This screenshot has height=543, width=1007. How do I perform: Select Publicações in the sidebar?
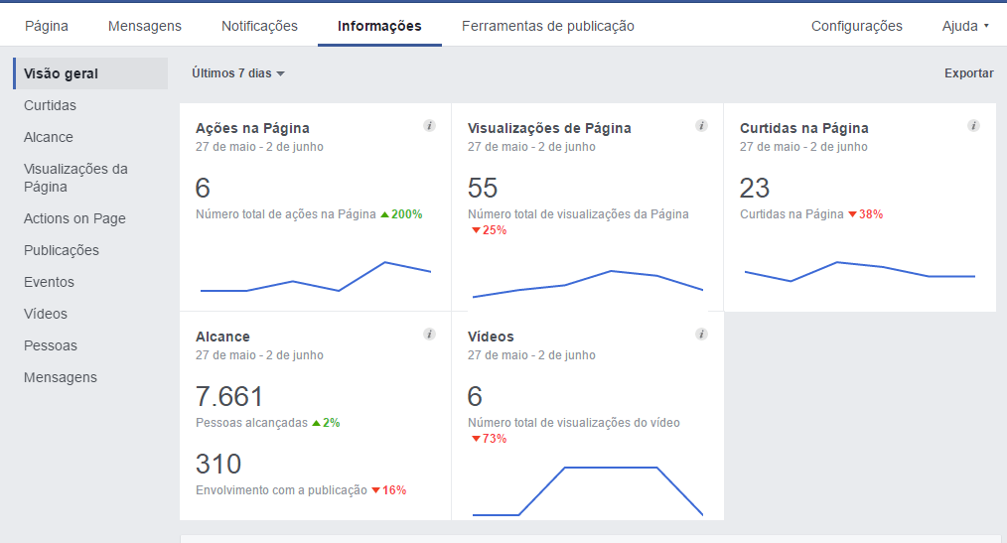[x=62, y=250]
